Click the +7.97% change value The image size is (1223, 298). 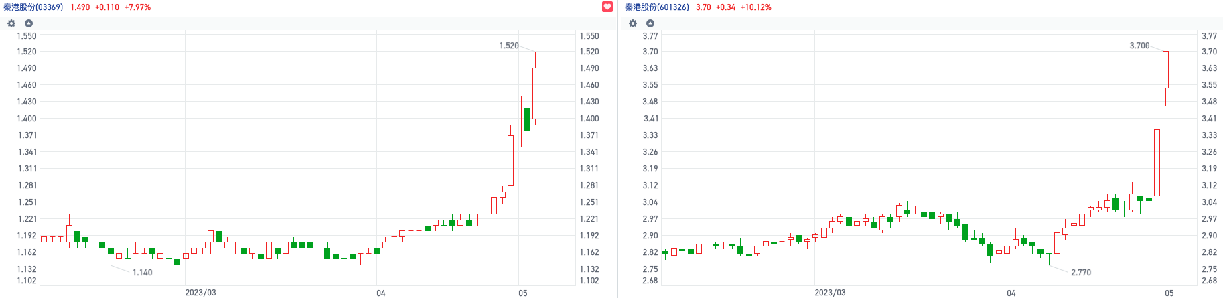click(x=138, y=7)
